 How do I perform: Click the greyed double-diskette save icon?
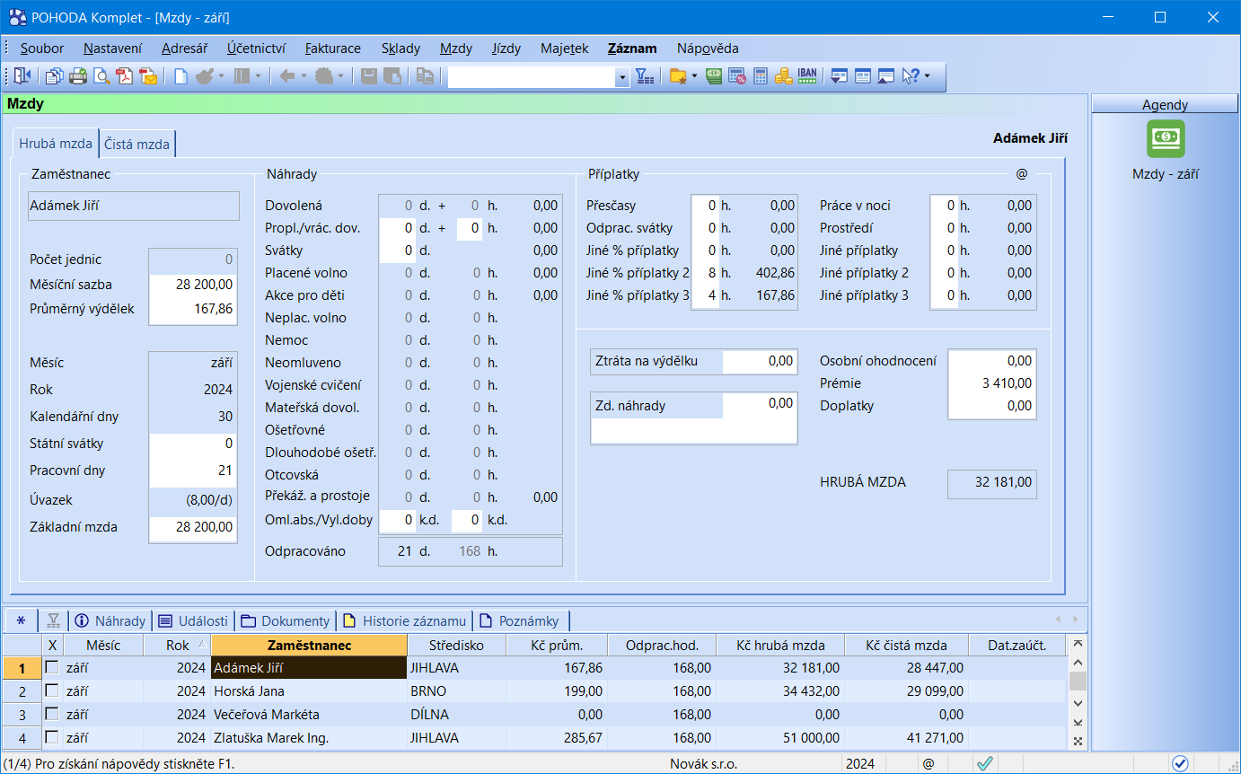[392, 77]
